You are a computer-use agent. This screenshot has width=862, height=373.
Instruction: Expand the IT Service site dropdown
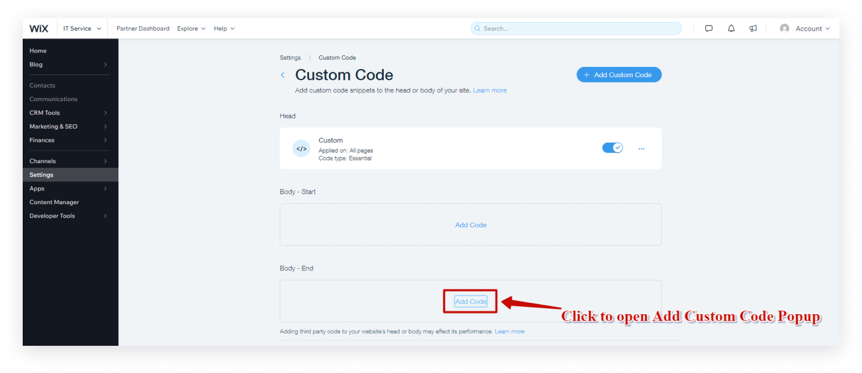click(x=82, y=28)
